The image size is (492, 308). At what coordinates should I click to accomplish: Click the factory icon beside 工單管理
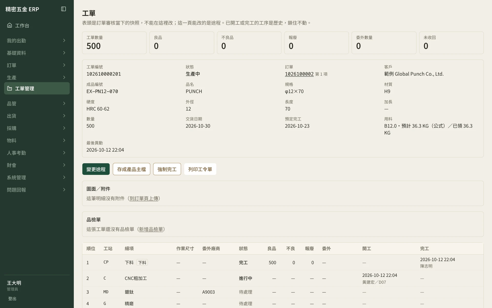coord(9,88)
